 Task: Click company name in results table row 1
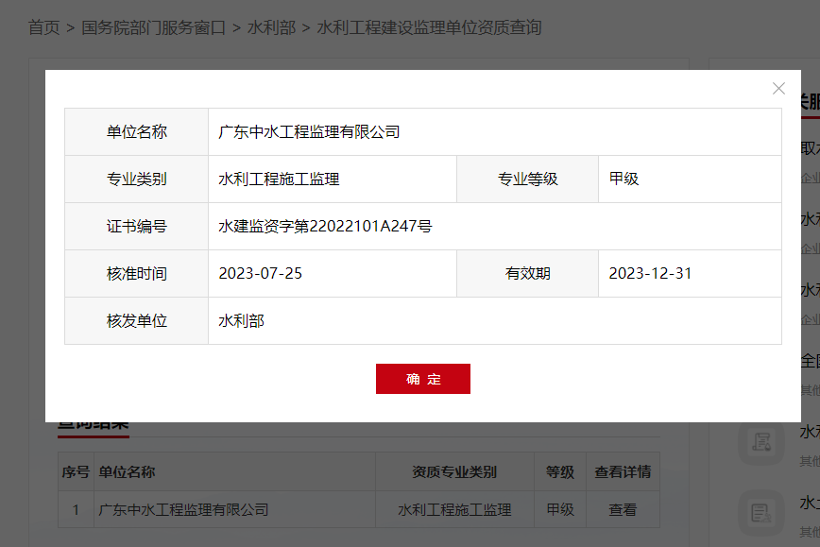coord(184,509)
